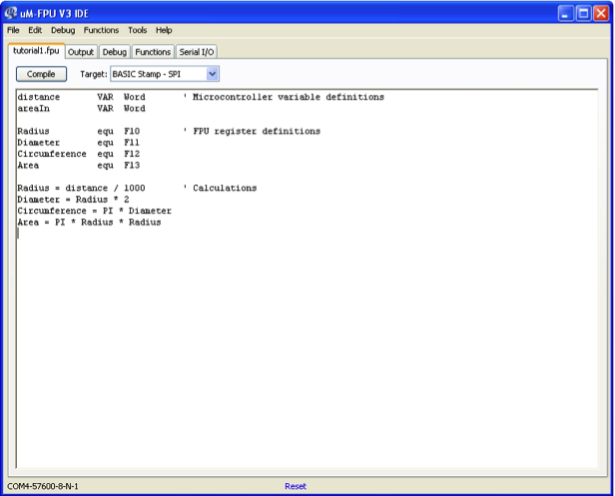Screen dimensions: 615x496
Task: Click the 'Diameter equ F11' line
Action: [79, 143]
